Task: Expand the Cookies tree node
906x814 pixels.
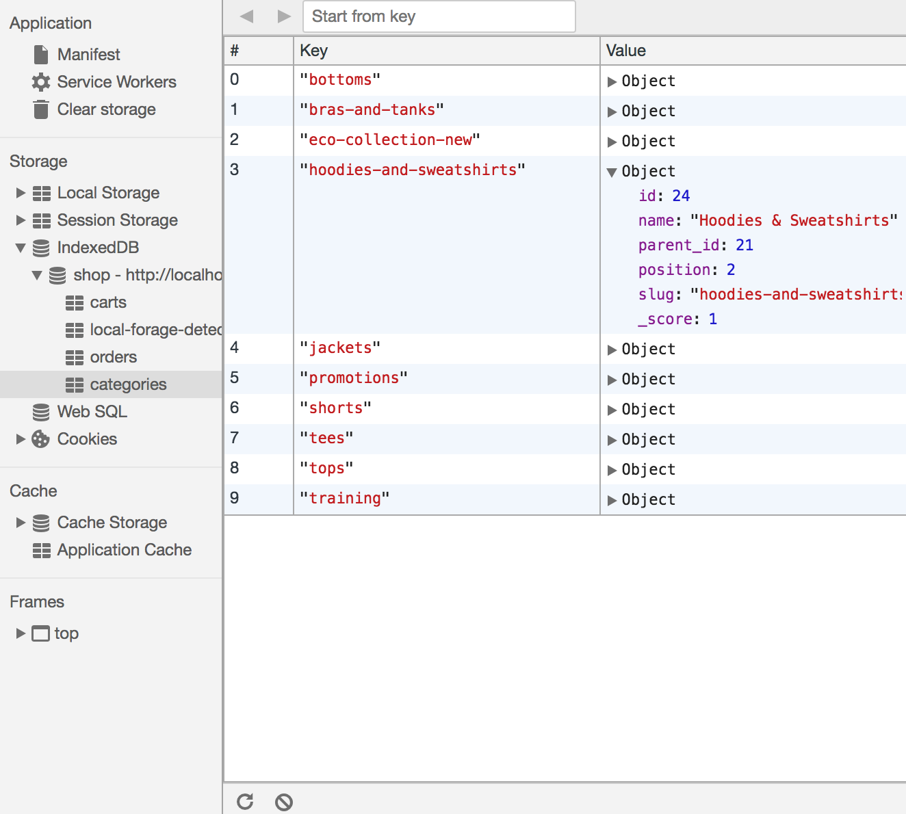Action: [x=21, y=439]
